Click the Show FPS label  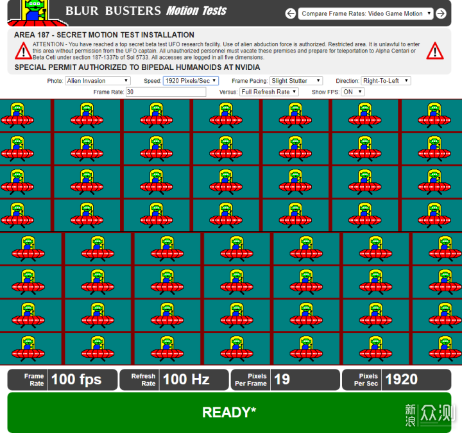pos(325,92)
